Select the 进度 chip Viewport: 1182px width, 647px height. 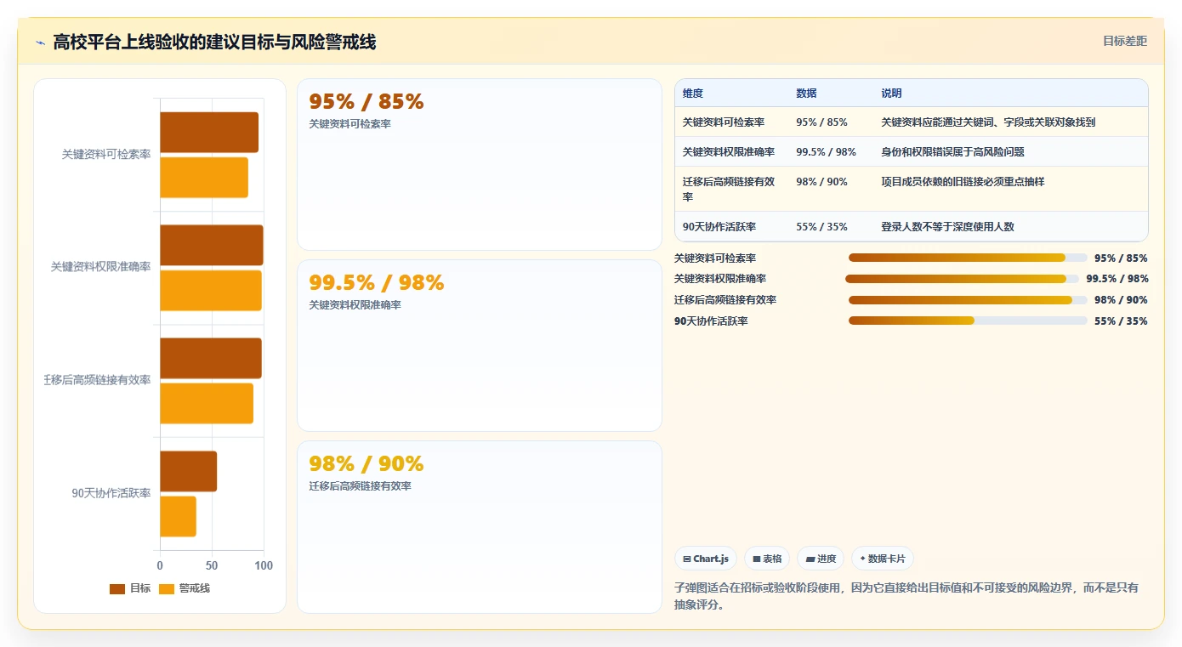coord(821,559)
